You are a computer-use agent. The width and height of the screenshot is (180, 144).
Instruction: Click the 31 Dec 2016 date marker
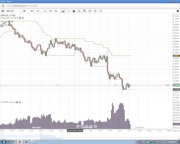point(139,128)
